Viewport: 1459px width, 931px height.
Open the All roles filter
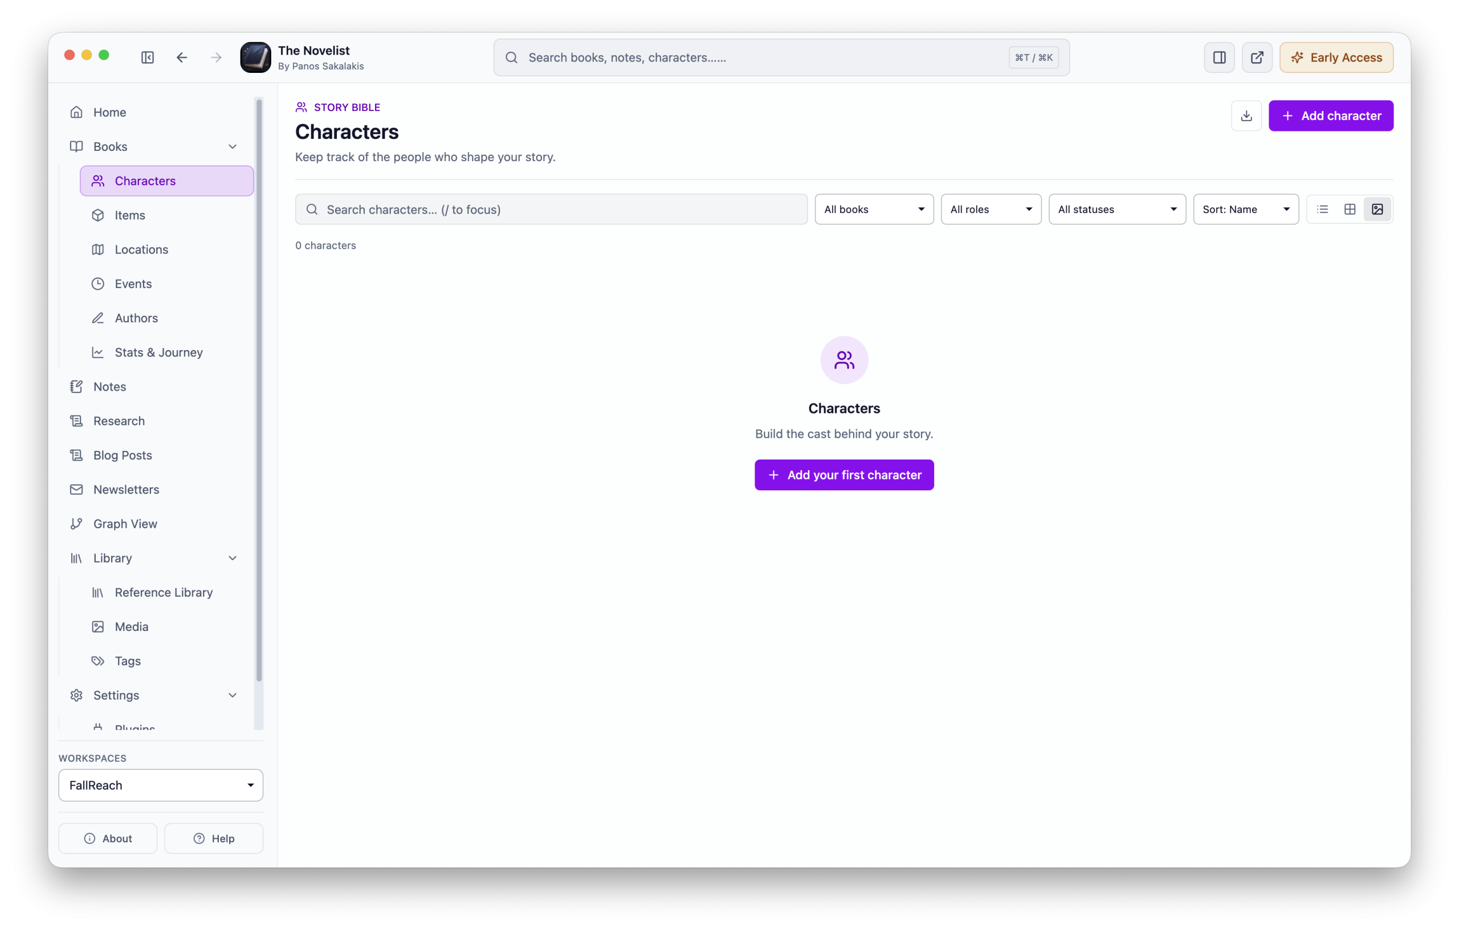click(991, 210)
